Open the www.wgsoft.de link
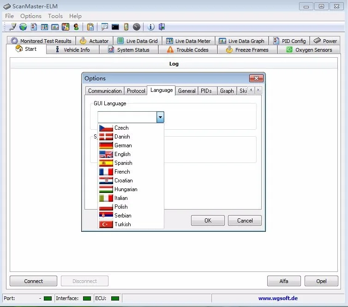This screenshot has height=307, width=348. pos(278,298)
